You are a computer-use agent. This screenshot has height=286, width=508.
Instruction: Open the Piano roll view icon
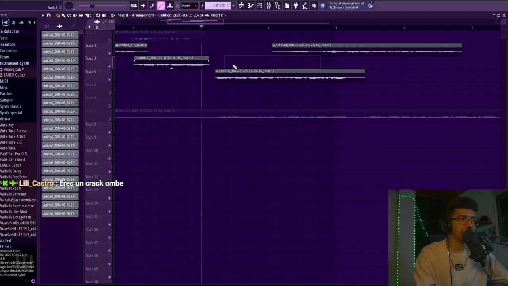pos(250,6)
